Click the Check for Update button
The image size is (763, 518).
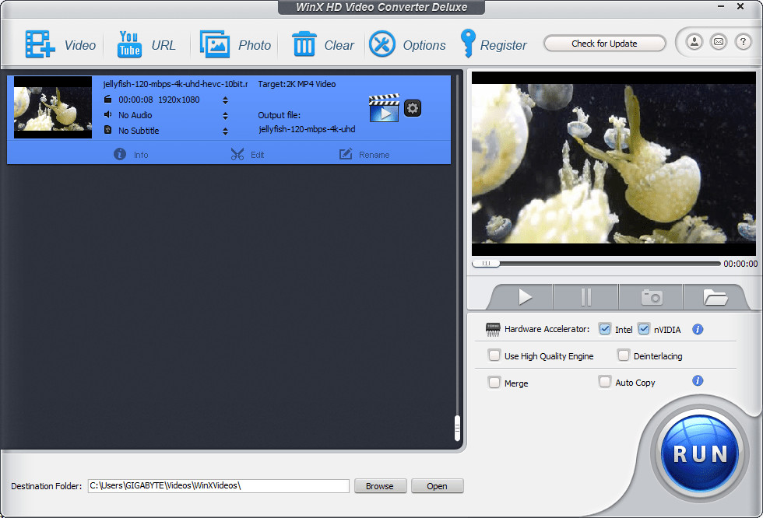point(604,43)
